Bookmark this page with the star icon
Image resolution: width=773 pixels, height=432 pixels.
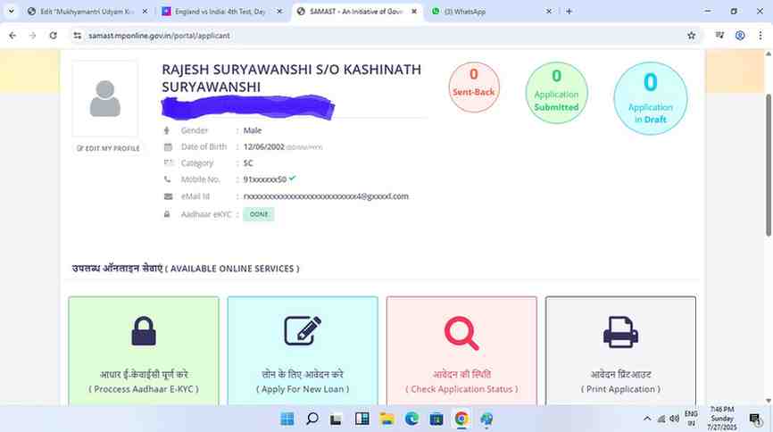point(691,36)
